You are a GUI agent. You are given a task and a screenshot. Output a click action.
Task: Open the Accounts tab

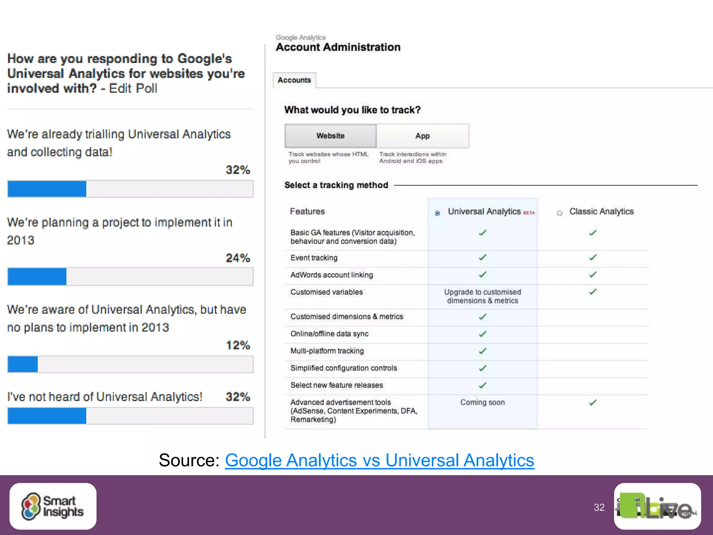pyautogui.click(x=294, y=80)
